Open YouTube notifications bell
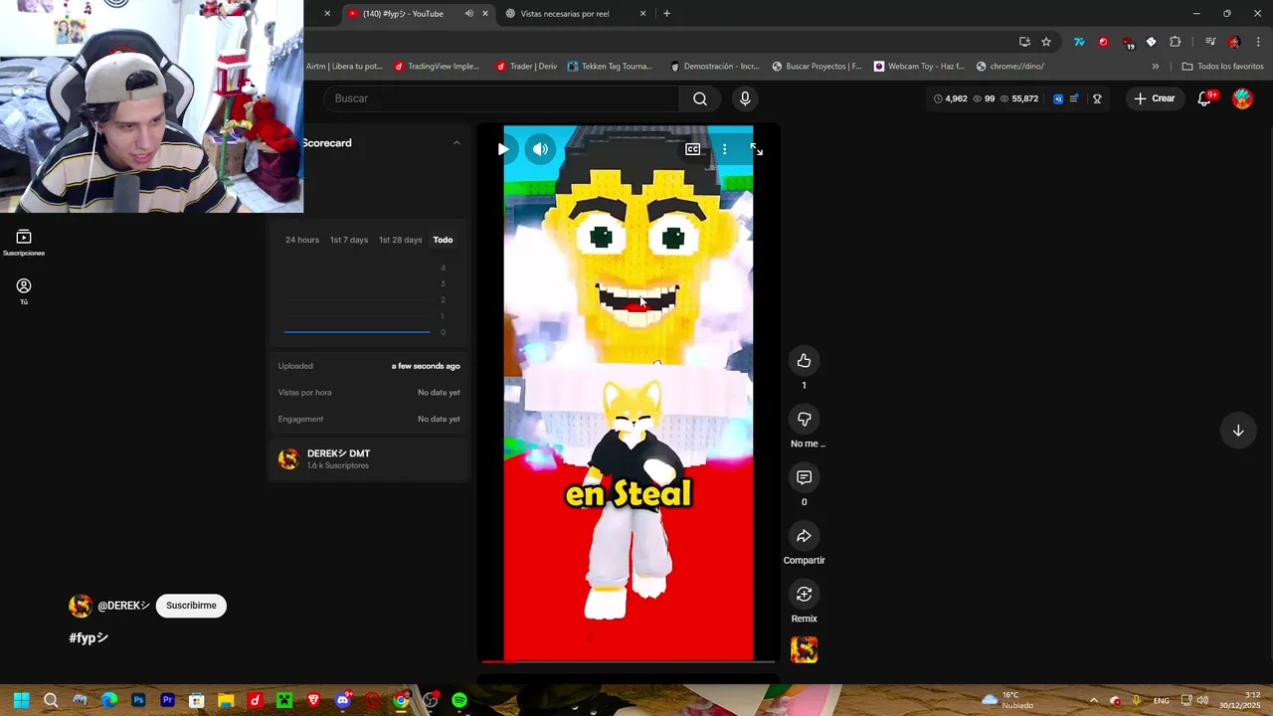Image resolution: width=1273 pixels, height=716 pixels. point(1204,98)
